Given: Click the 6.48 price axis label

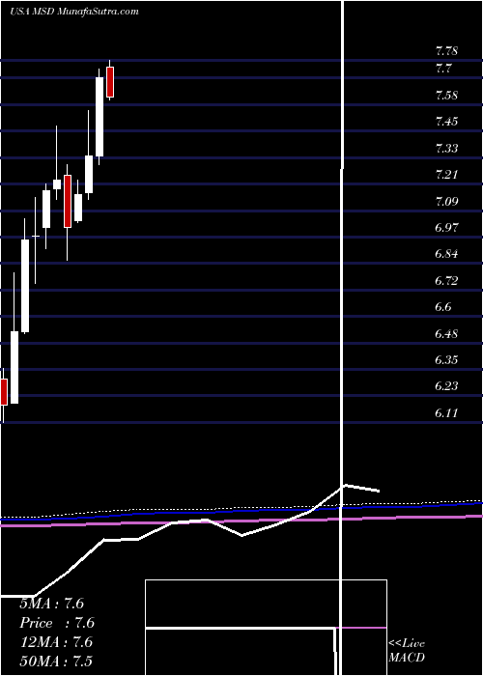Looking at the screenshot, I should click(x=446, y=334).
